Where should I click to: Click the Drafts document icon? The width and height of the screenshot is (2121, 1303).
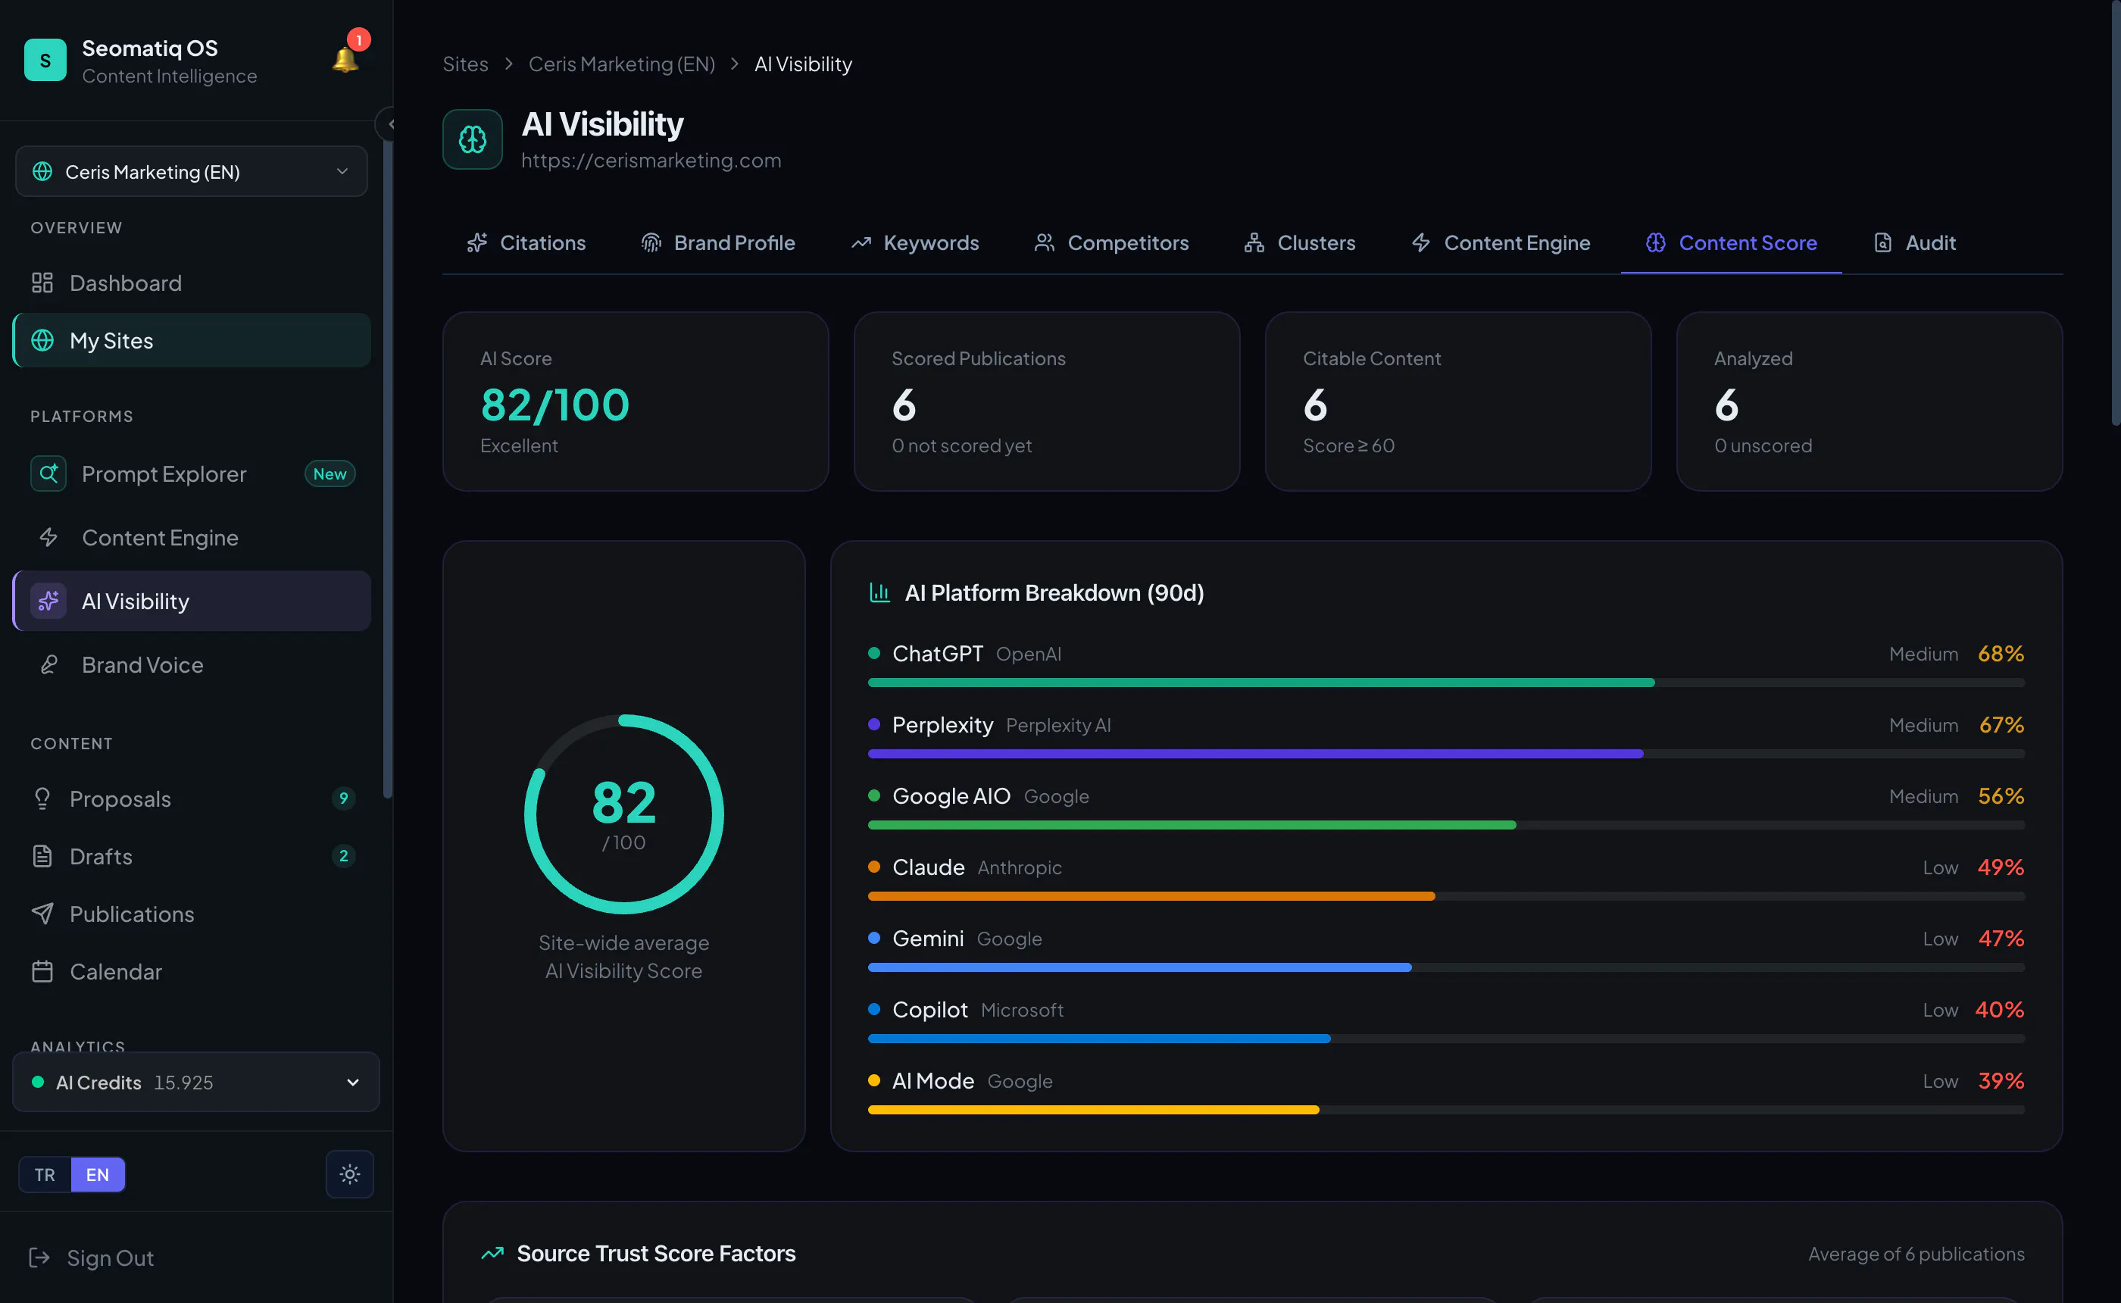[42, 856]
